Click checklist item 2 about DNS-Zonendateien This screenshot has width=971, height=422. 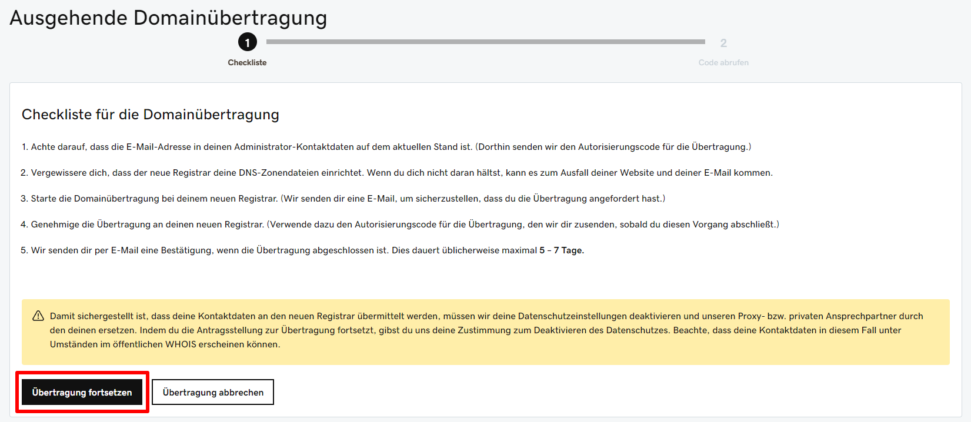click(397, 173)
